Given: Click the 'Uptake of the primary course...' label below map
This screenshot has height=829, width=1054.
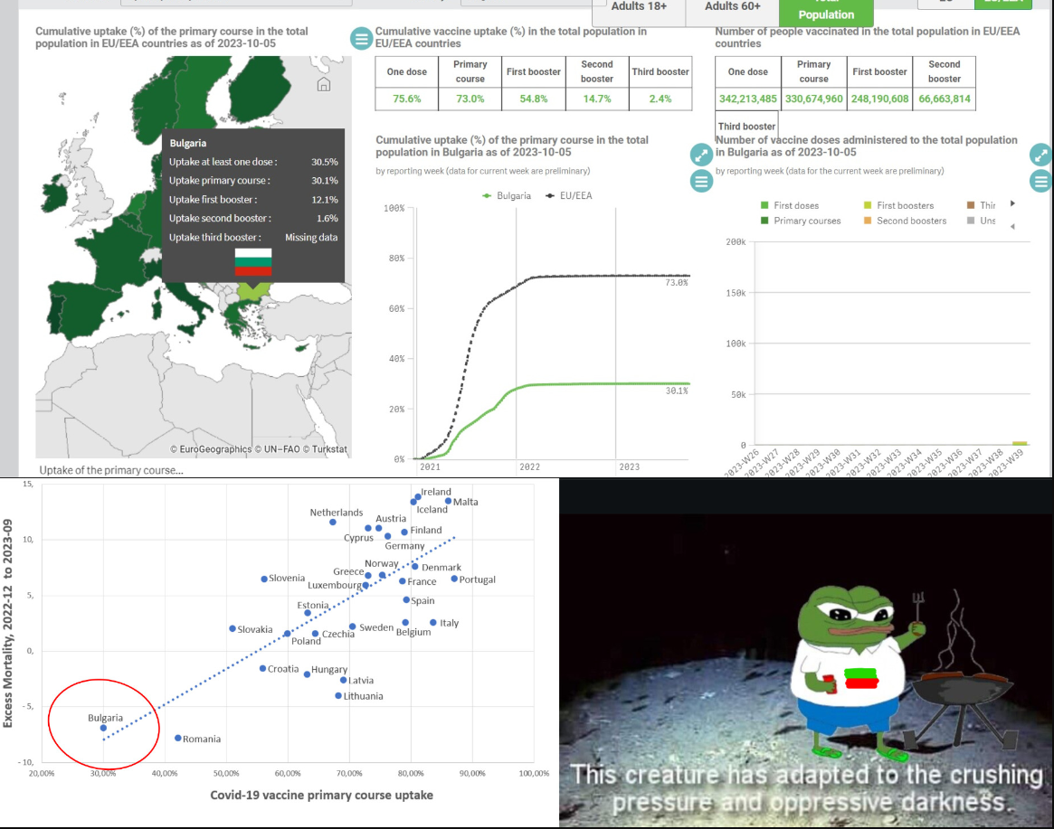Looking at the screenshot, I should 111,470.
